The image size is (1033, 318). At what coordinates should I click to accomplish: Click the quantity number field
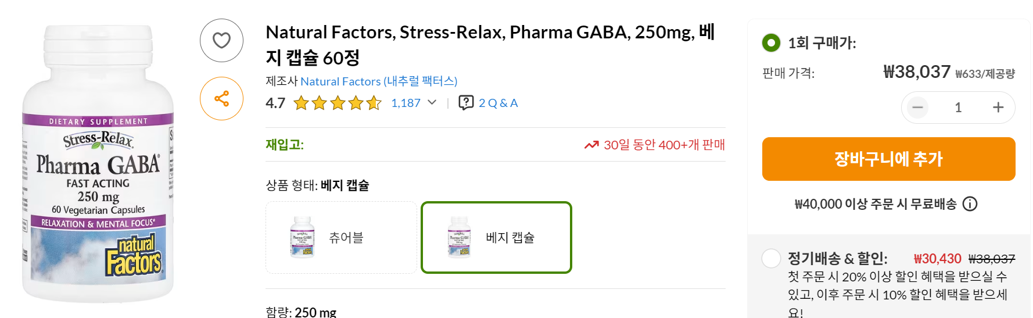(x=958, y=108)
